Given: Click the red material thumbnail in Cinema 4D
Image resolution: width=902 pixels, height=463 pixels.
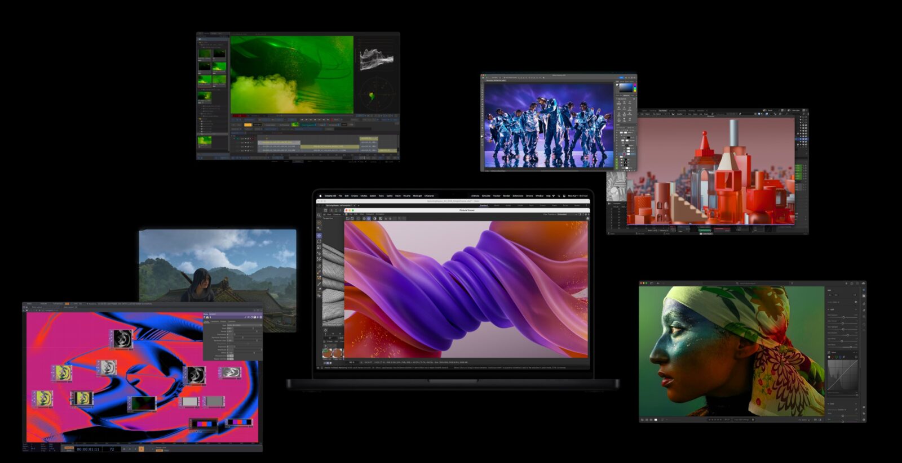Looking at the screenshot, I should click(327, 353).
